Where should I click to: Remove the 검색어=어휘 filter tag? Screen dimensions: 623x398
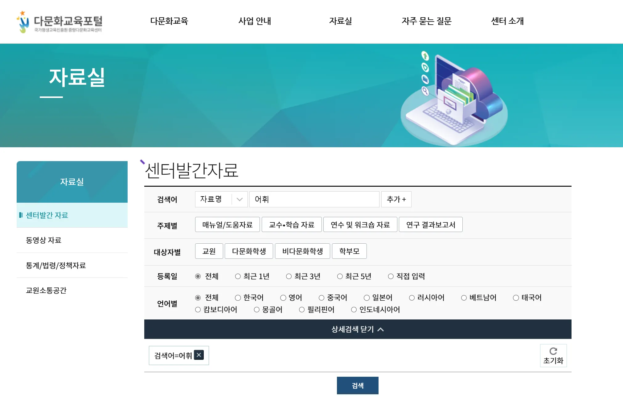point(199,355)
